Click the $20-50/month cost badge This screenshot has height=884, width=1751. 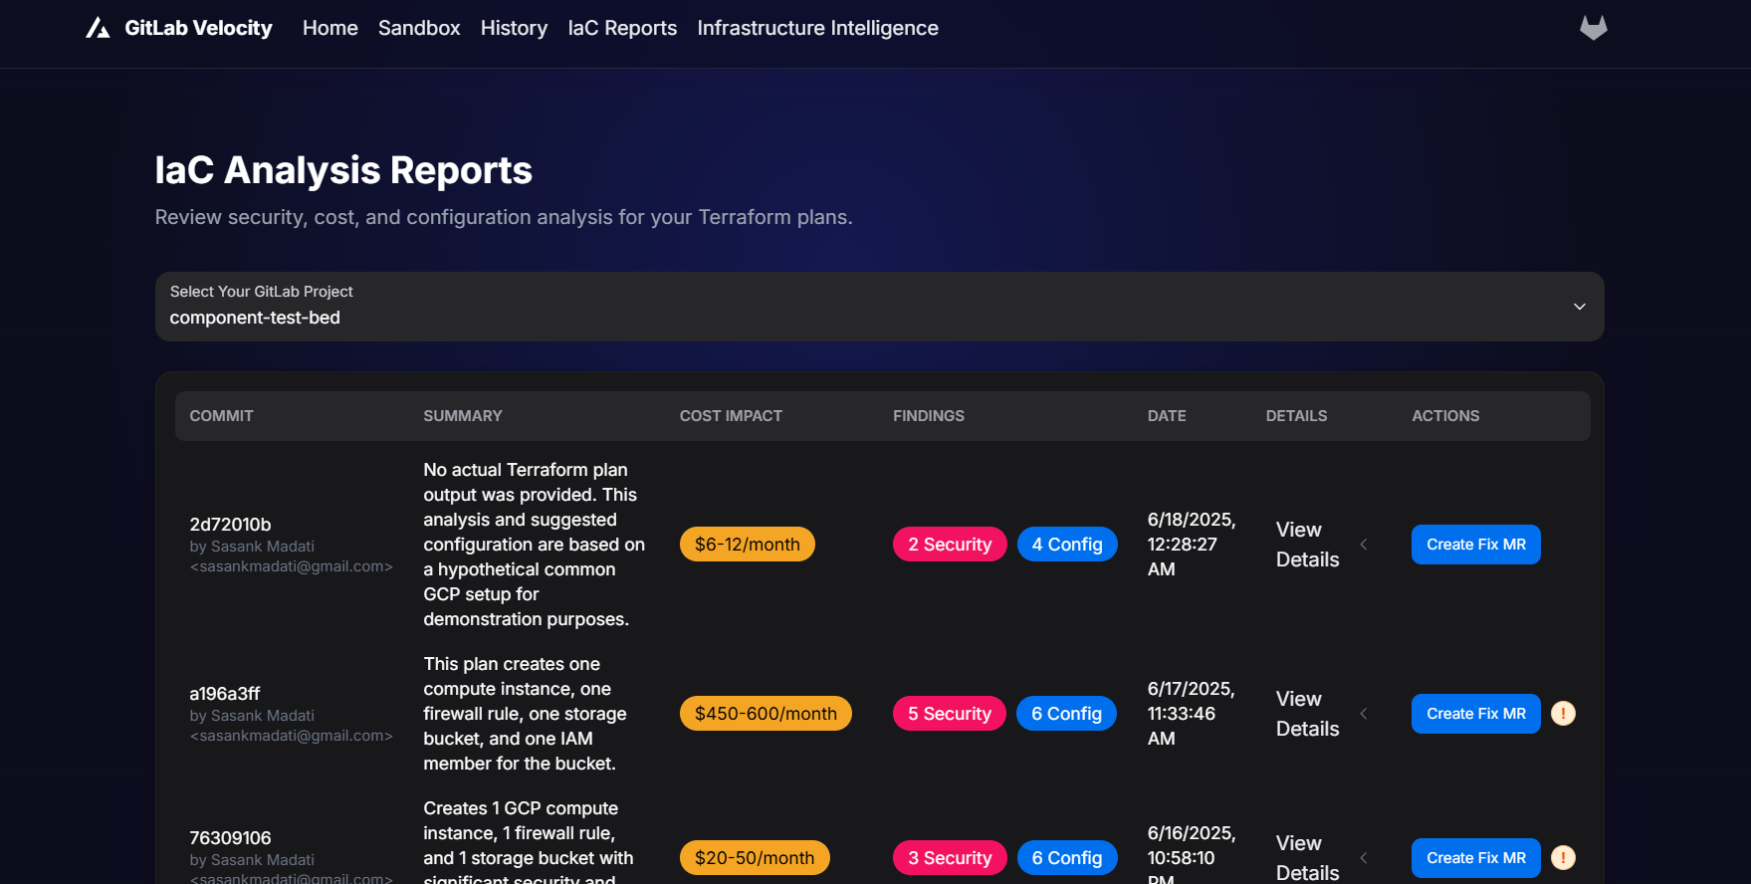point(755,858)
